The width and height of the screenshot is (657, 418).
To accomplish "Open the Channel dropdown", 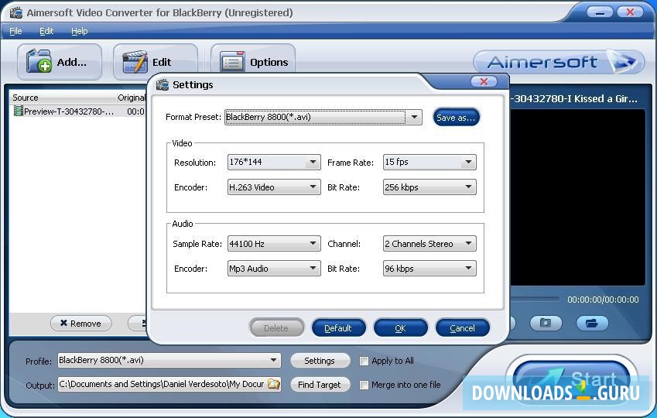I will pyautogui.click(x=468, y=244).
